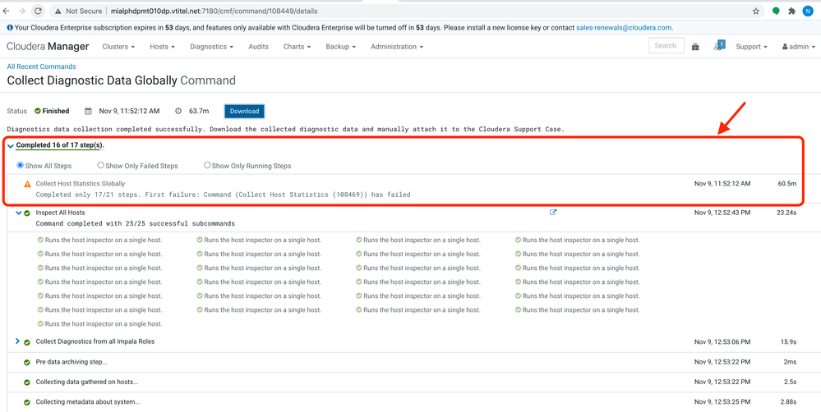Open the Diagnostics dropdown menu
This screenshot has width=821, height=412.
pyautogui.click(x=211, y=47)
